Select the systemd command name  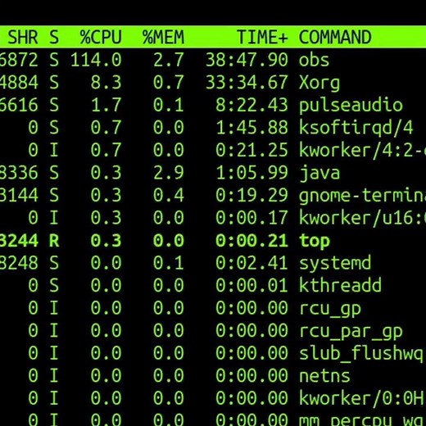[x=335, y=264]
